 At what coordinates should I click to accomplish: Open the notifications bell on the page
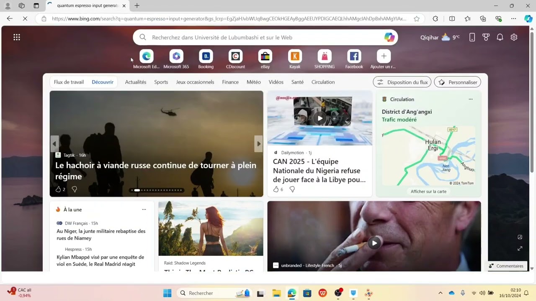pos(500,37)
